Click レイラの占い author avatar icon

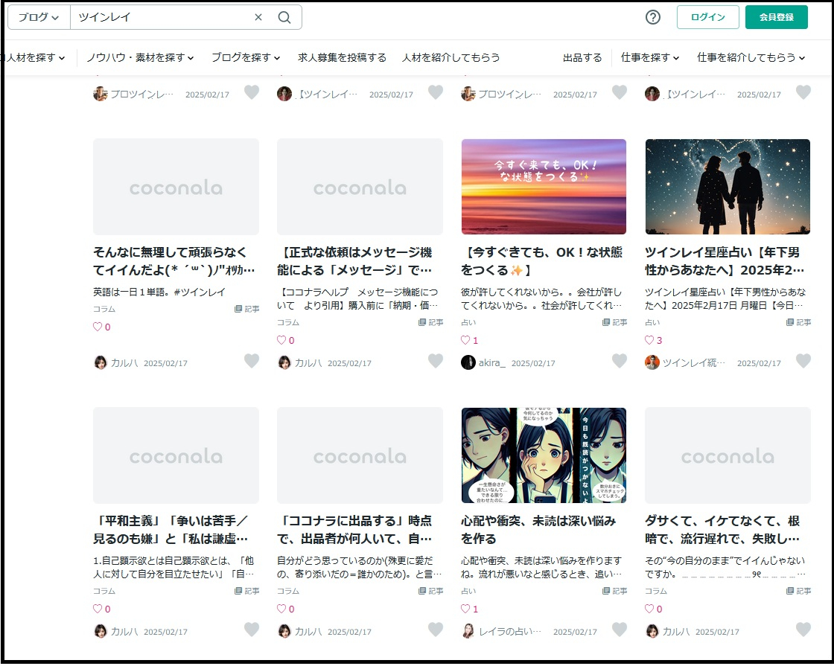pos(468,631)
